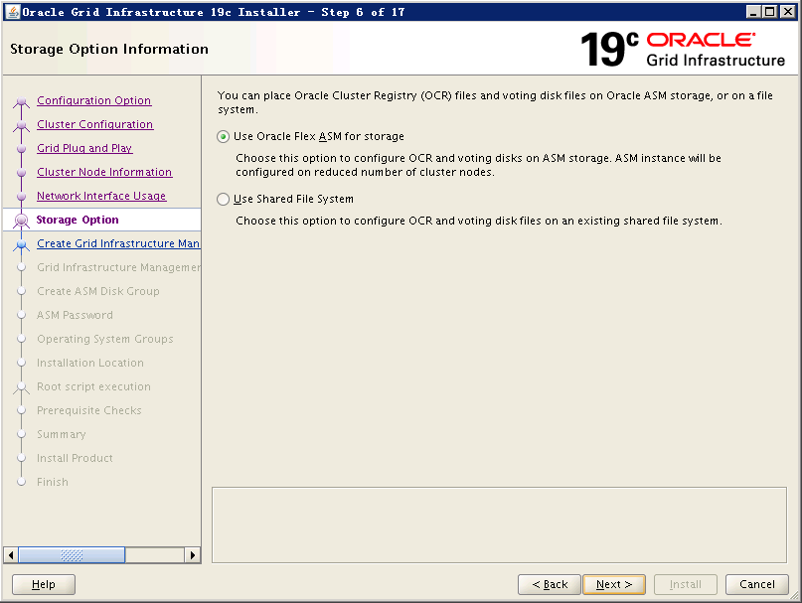Click the disabled Operating System Groups step

point(105,339)
